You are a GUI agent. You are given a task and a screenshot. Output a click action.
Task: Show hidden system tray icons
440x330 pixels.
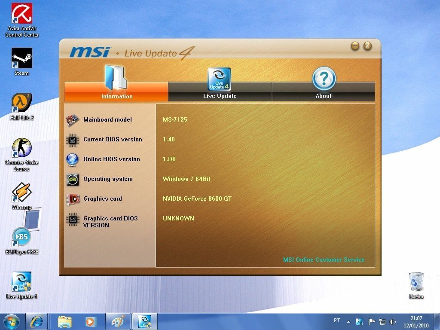click(x=348, y=322)
